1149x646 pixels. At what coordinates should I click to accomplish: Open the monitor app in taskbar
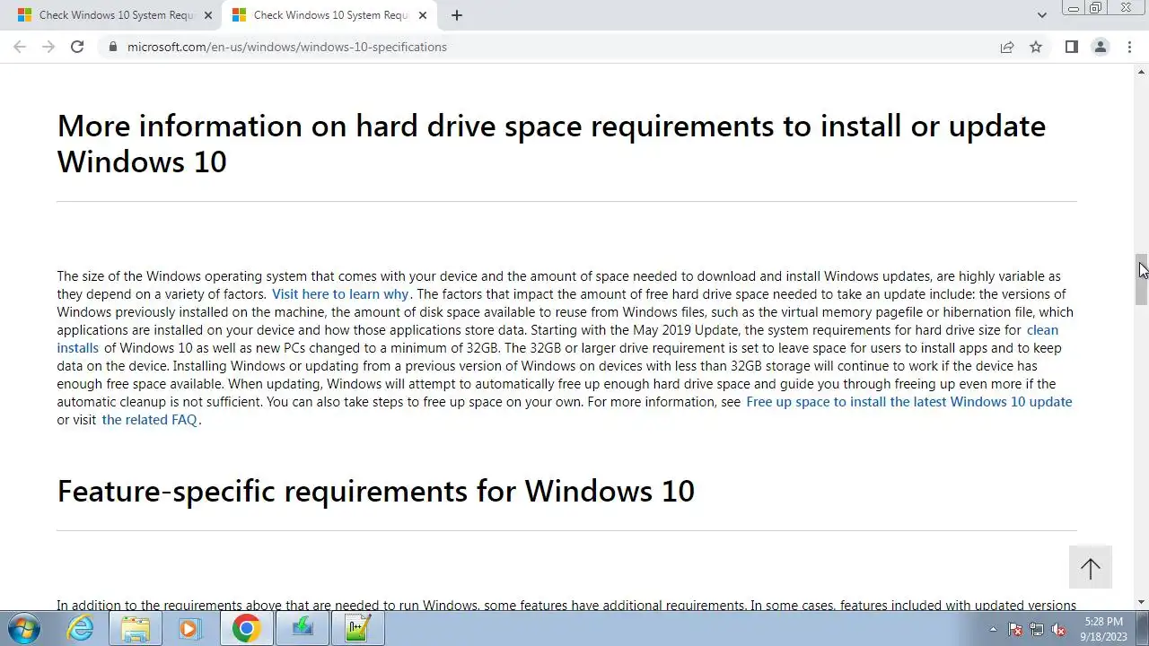tap(302, 628)
